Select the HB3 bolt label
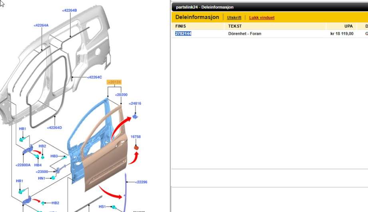Image resolution: width=368 pixels, height=212 pixels. pyautogui.click(x=54, y=156)
